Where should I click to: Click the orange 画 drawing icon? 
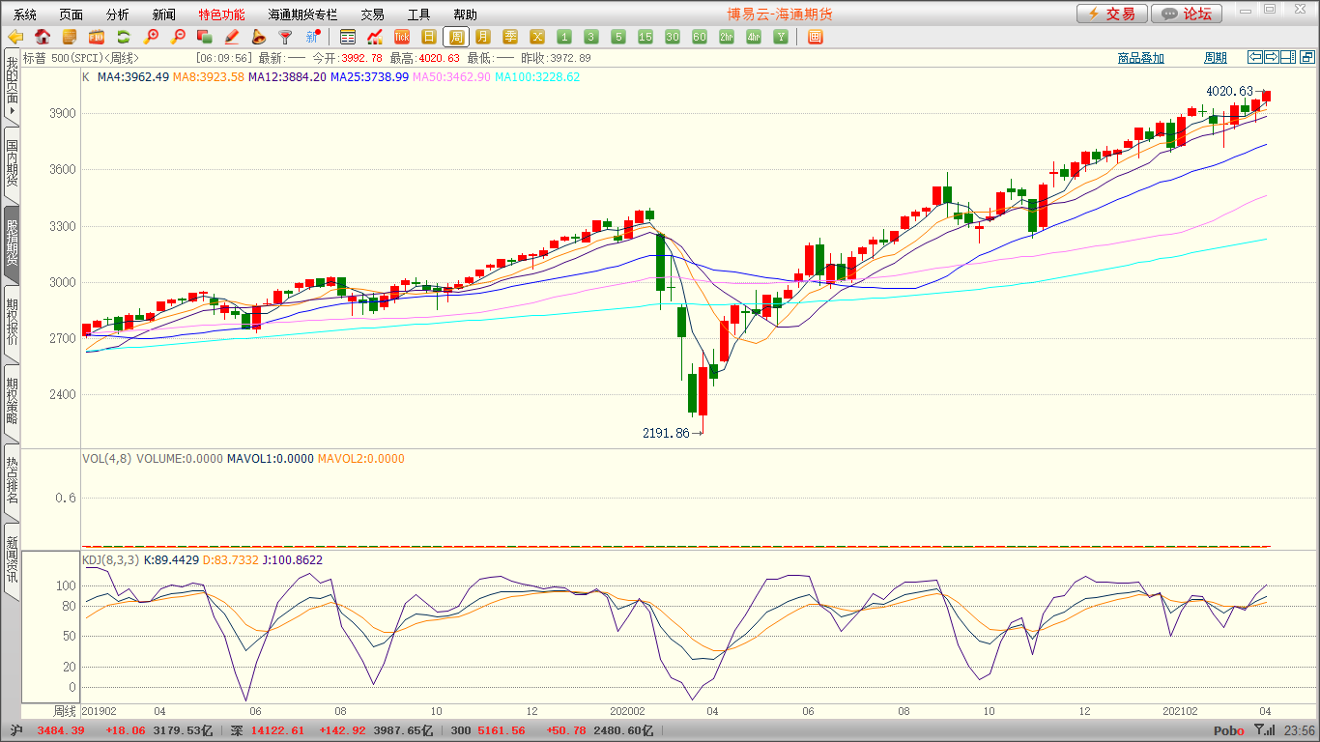816,37
